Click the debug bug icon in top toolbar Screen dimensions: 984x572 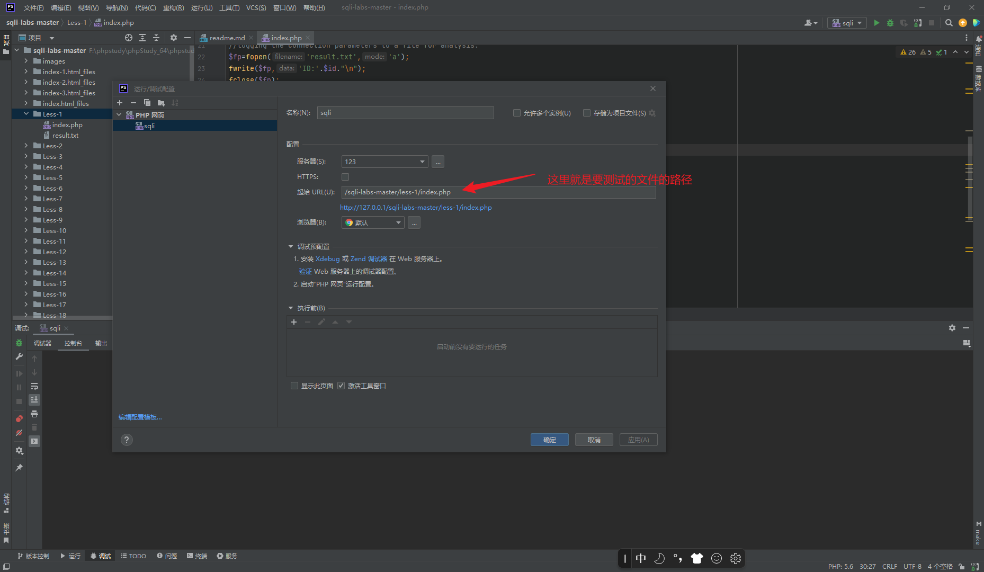(890, 23)
